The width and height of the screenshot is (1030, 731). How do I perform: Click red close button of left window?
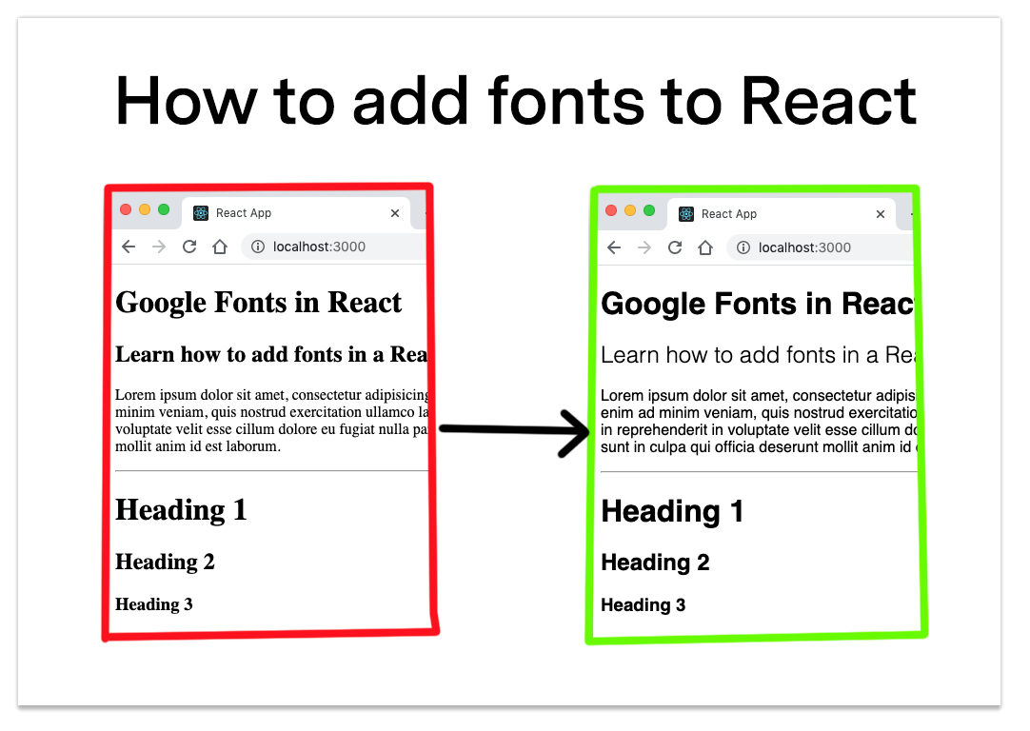(126, 209)
